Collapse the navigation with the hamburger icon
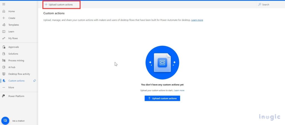The image size is (285, 125). pyautogui.click(x=4, y=4)
